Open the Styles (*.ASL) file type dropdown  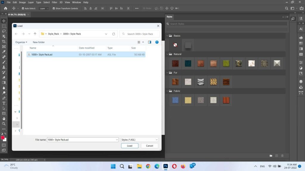click(140, 140)
